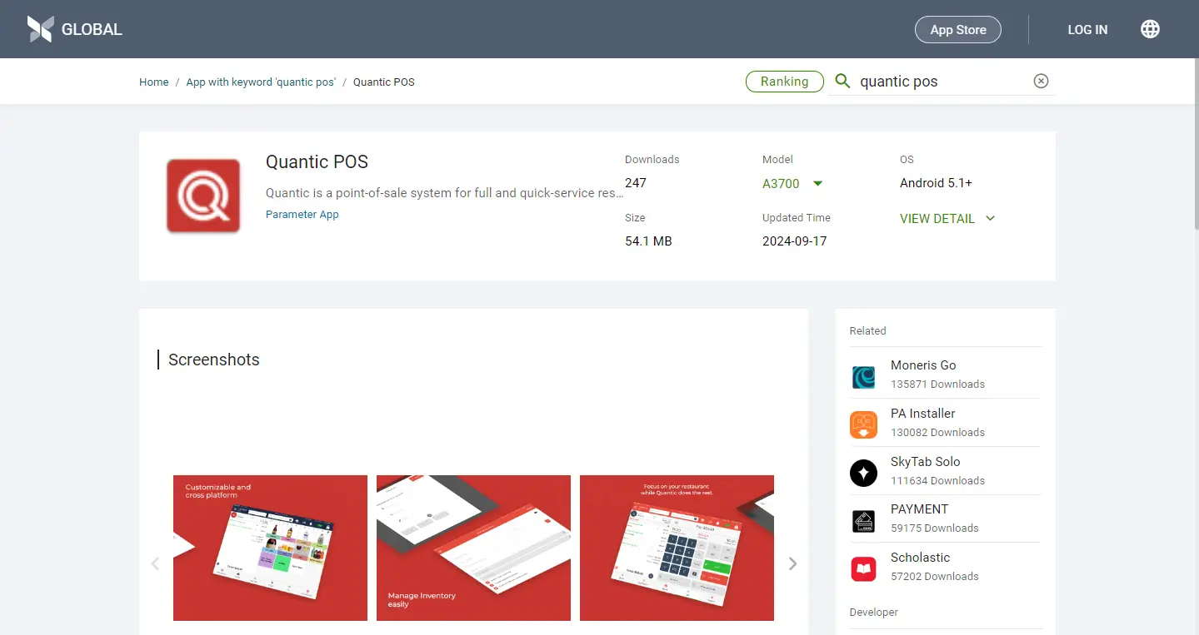1199x635 pixels.
Task: Click the LOG IN menu item
Action: (1087, 28)
